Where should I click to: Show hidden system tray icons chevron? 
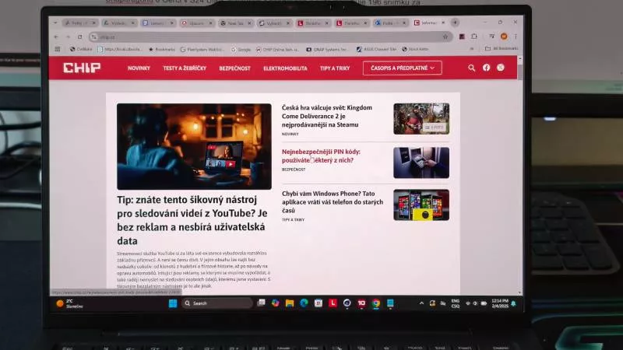(421, 303)
